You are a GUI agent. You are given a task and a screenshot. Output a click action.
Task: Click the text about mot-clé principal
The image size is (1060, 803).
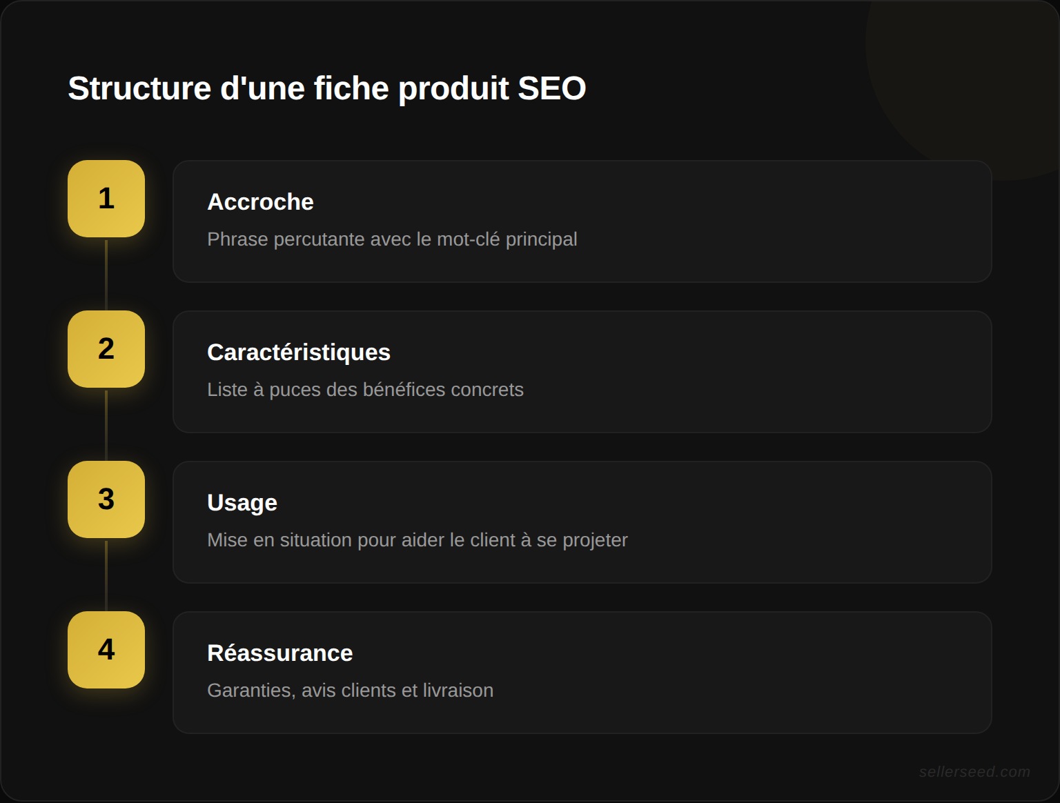pyautogui.click(x=392, y=239)
